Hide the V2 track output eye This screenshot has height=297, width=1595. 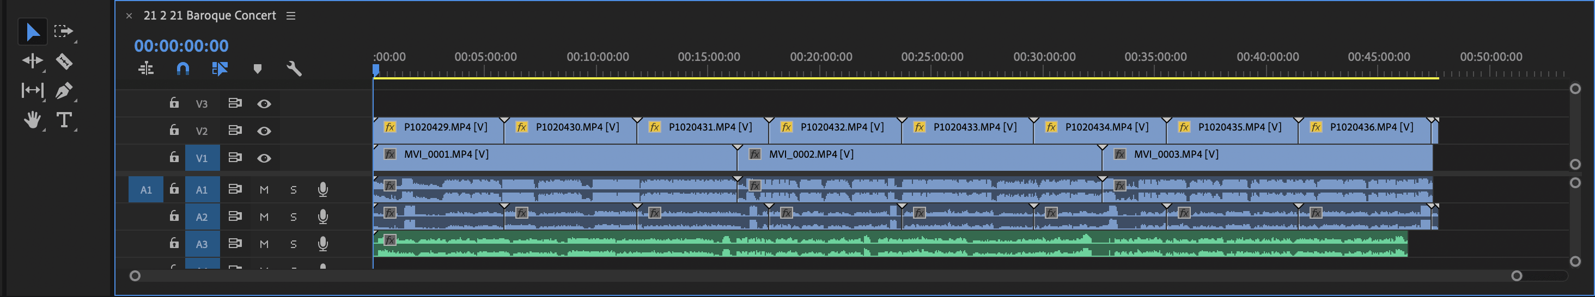(264, 131)
